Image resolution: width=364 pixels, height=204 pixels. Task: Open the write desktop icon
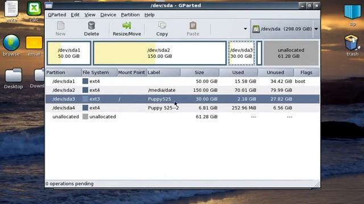[x=11, y=8]
